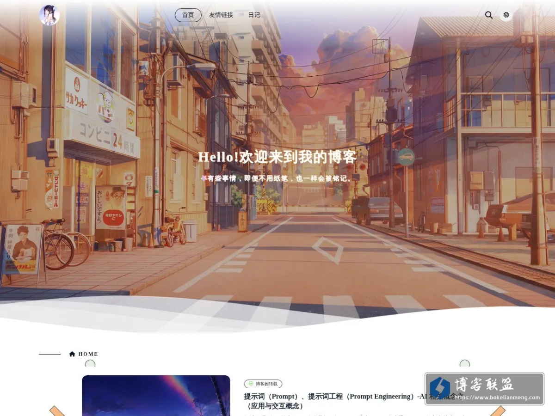Click the 博客园转载 category tag

(x=263, y=384)
